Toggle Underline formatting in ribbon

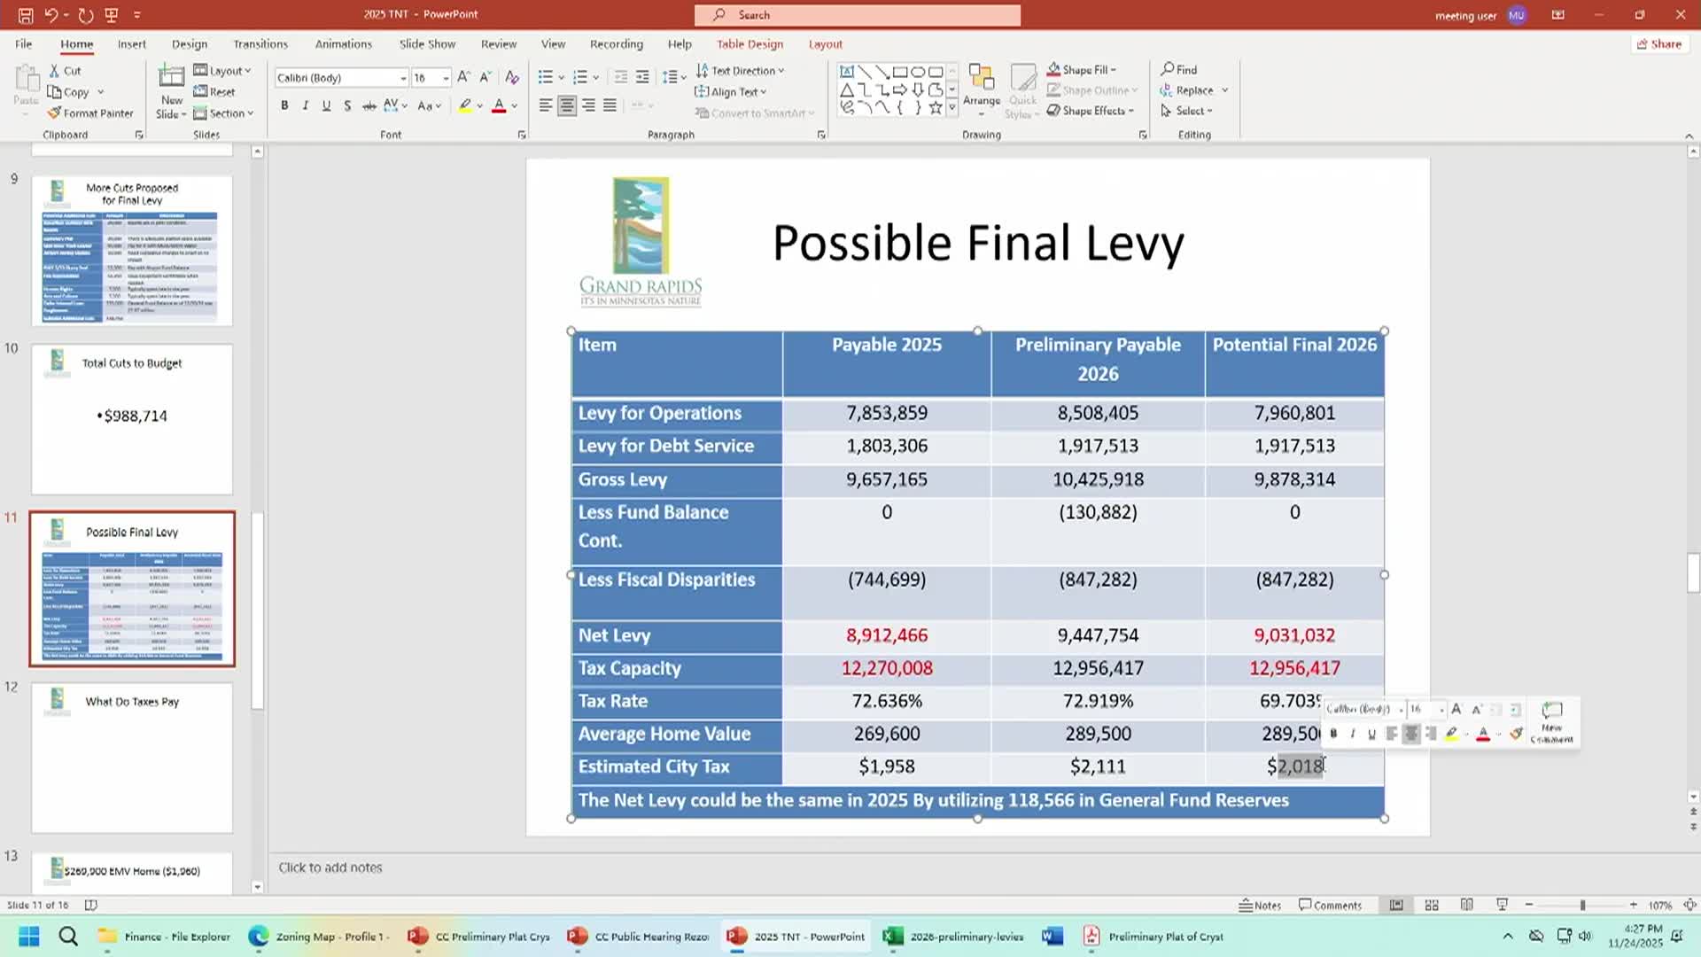tap(326, 105)
